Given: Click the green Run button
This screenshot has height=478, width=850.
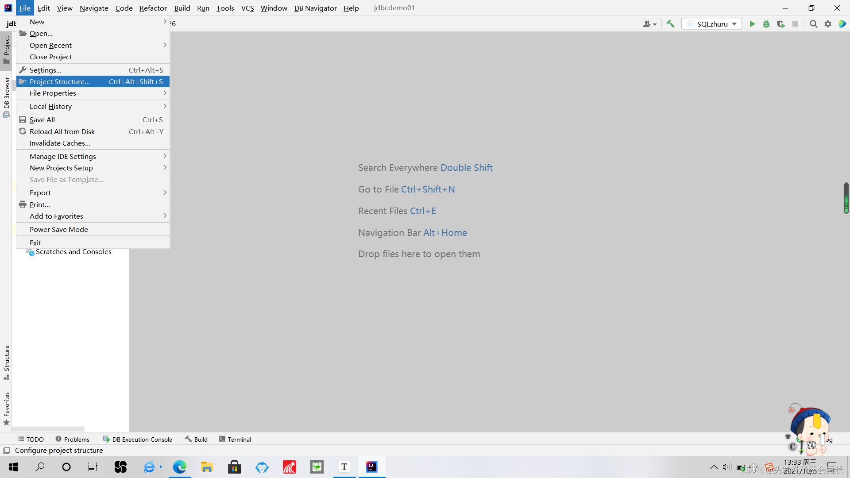Looking at the screenshot, I should tap(752, 24).
